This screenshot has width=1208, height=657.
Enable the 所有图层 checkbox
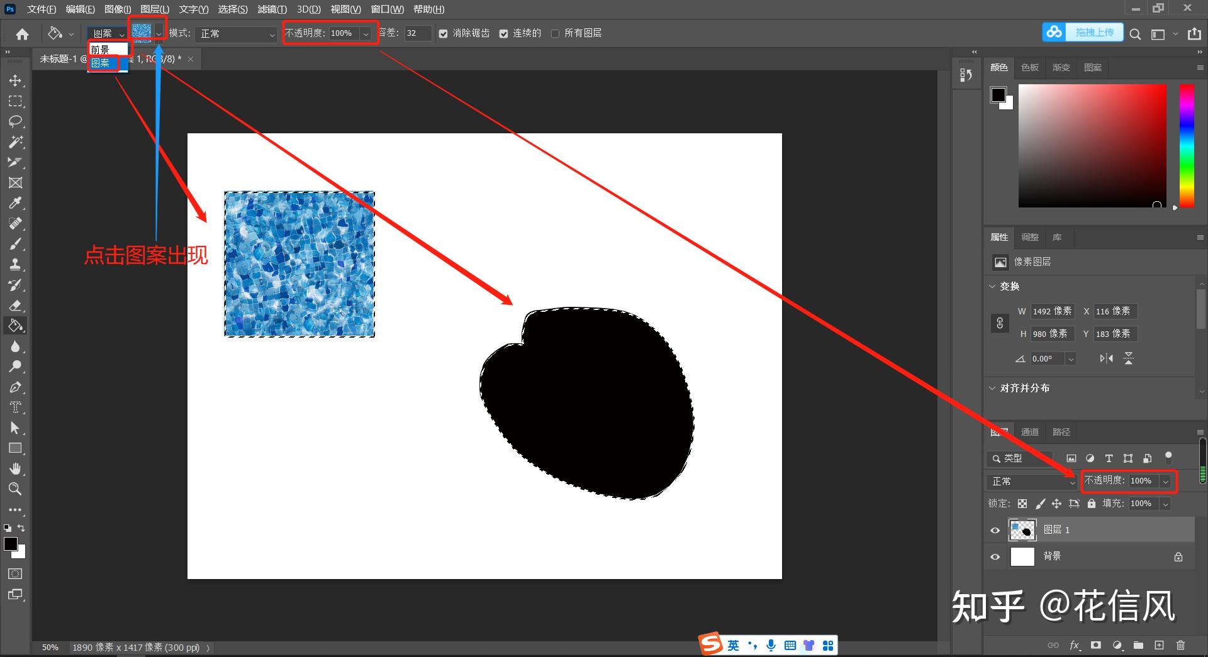pyautogui.click(x=555, y=34)
